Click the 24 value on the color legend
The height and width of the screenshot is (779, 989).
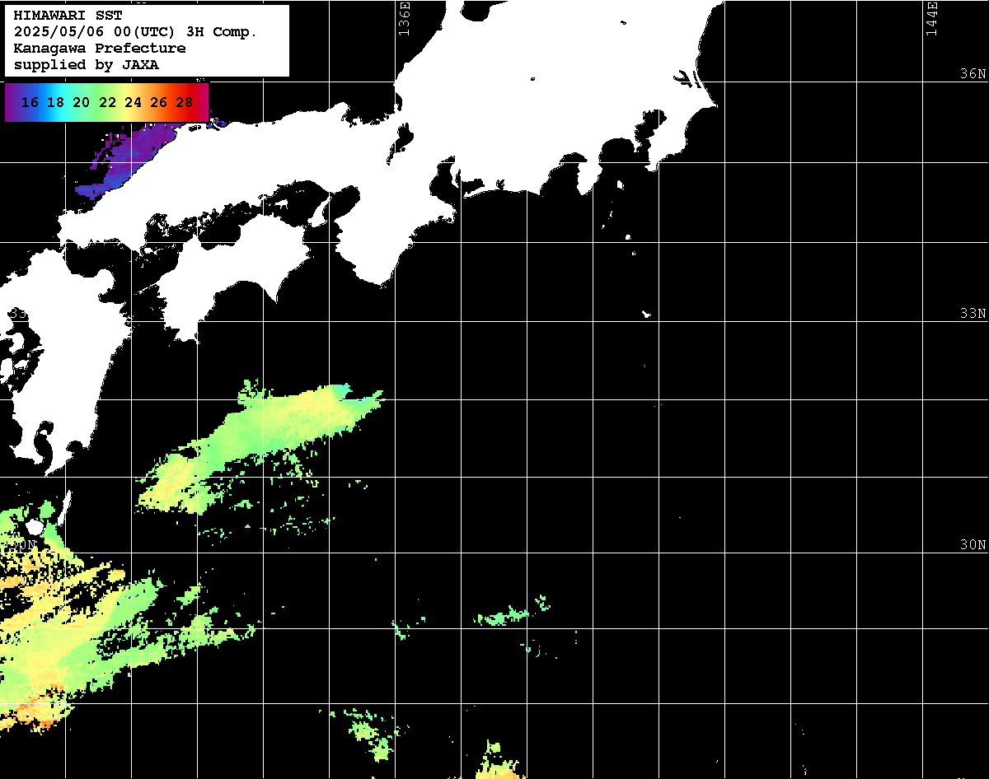coord(133,103)
